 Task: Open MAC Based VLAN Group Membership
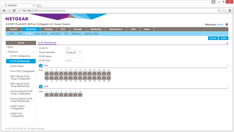click(20, 85)
